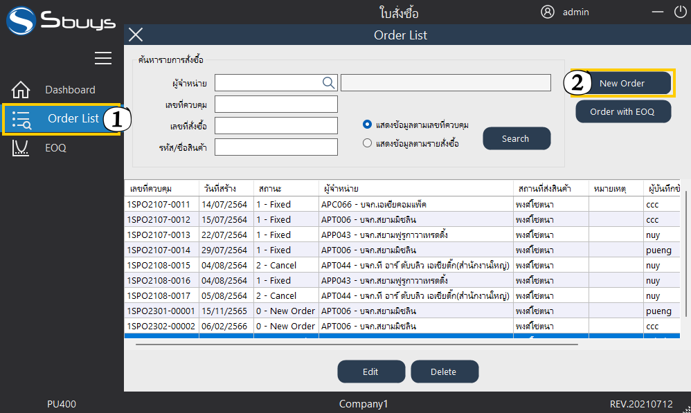
Task: Select the radio option แสดงข้อมูลตามรายสั่งซื้อ
Action: coord(368,144)
